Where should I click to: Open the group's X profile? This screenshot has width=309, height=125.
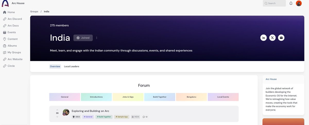coord(272,38)
